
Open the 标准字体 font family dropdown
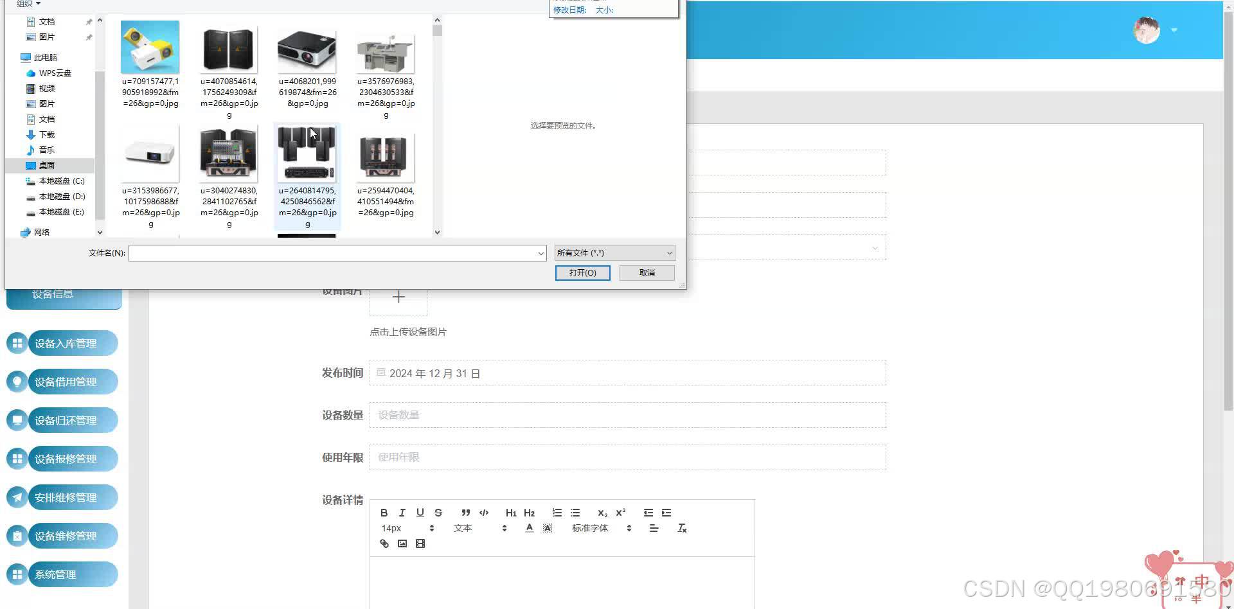[602, 528]
